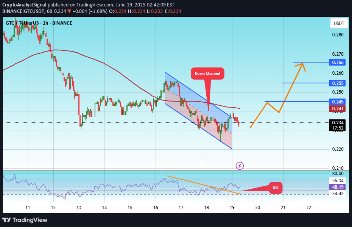Select the 0.255 price target label
This screenshot has width=352, height=227.
click(338, 83)
